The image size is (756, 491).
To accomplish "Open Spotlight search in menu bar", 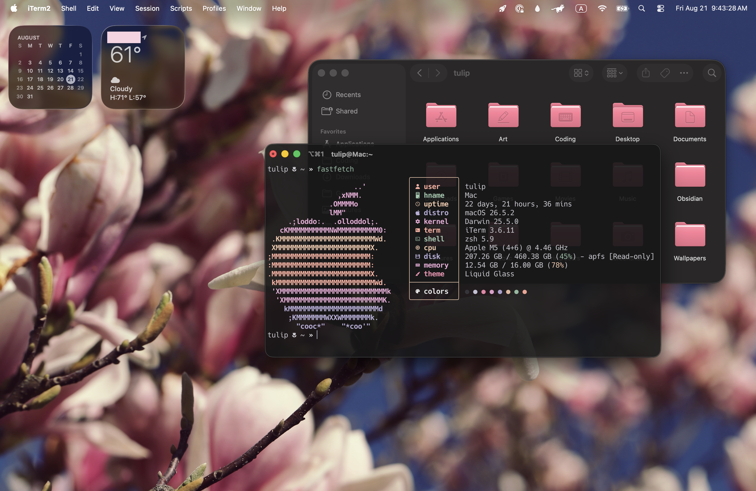I will click(642, 8).
